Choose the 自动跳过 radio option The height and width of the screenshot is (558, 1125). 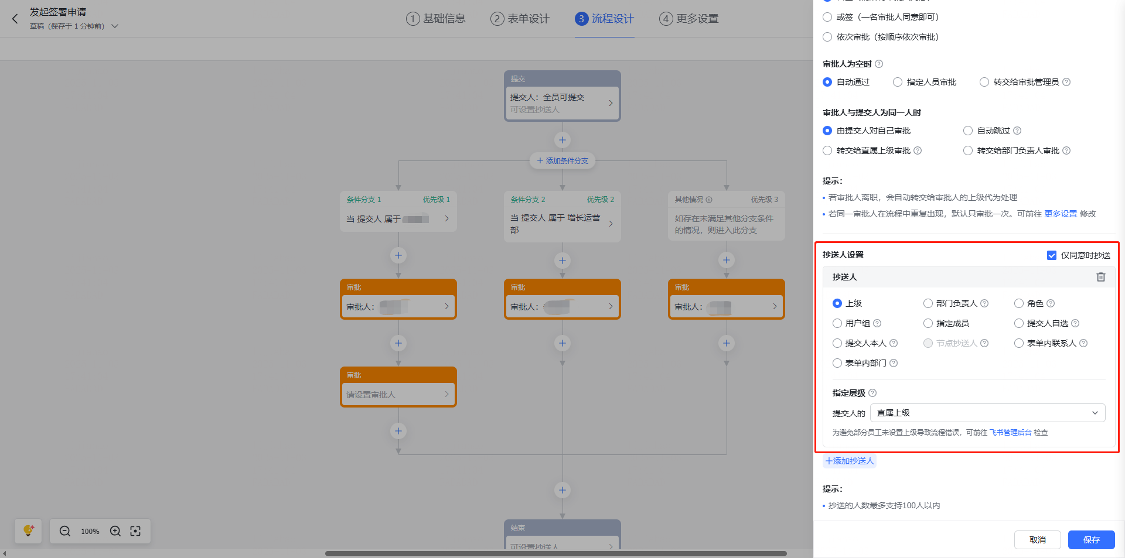pyautogui.click(x=968, y=131)
